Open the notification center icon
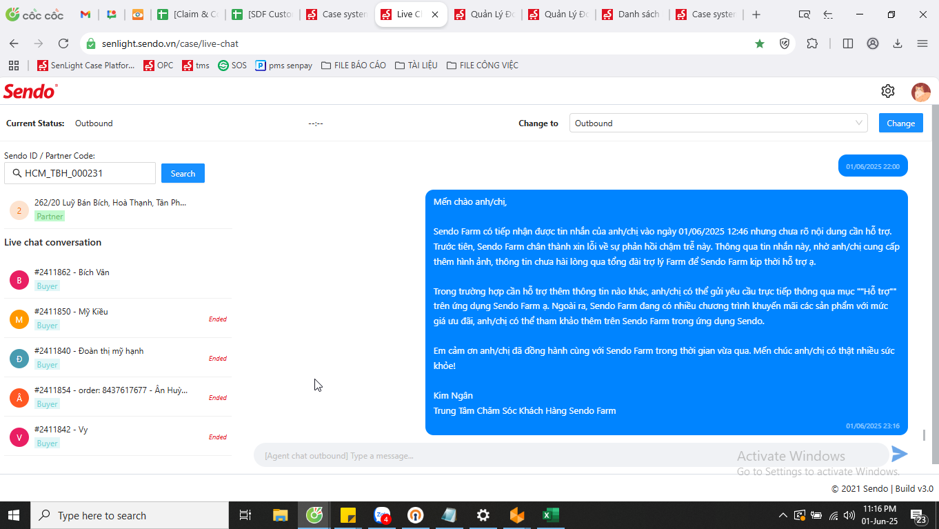939x529 pixels. (x=919, y=515)
